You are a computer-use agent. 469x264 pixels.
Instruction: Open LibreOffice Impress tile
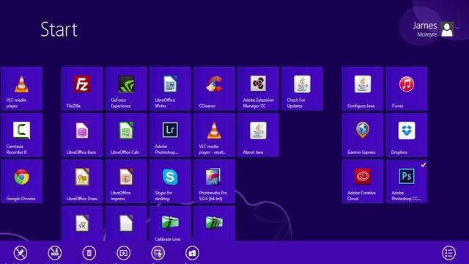pyautogui.click(x=126, y=181)
